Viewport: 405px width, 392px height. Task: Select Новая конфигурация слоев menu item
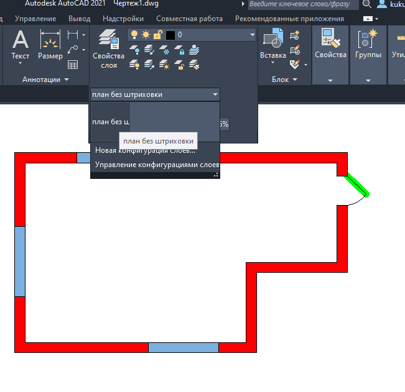point(155,150)
